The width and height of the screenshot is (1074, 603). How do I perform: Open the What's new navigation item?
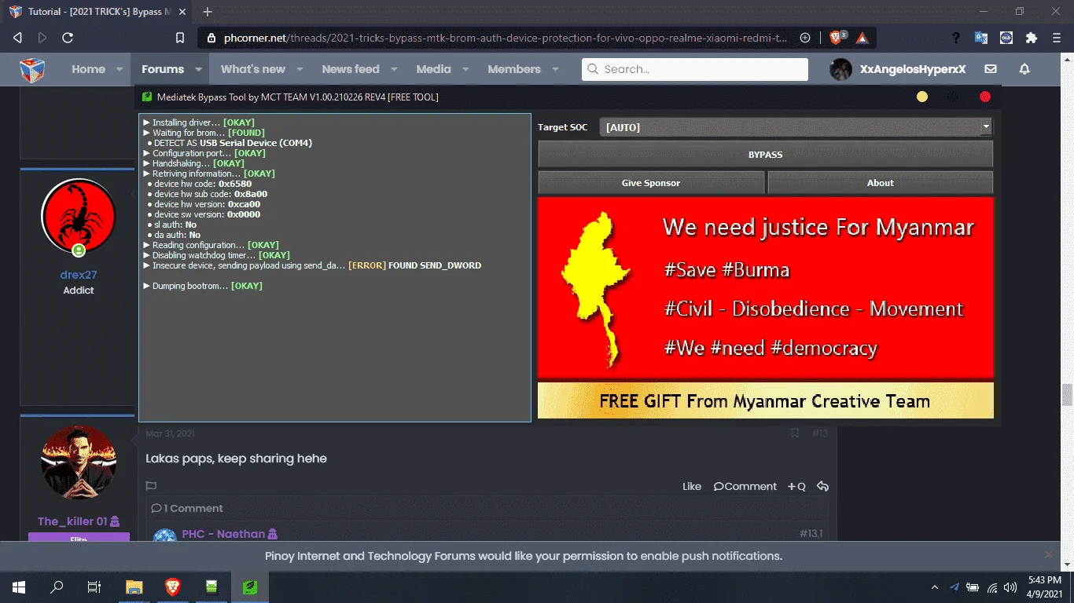[x=253, y=69]
